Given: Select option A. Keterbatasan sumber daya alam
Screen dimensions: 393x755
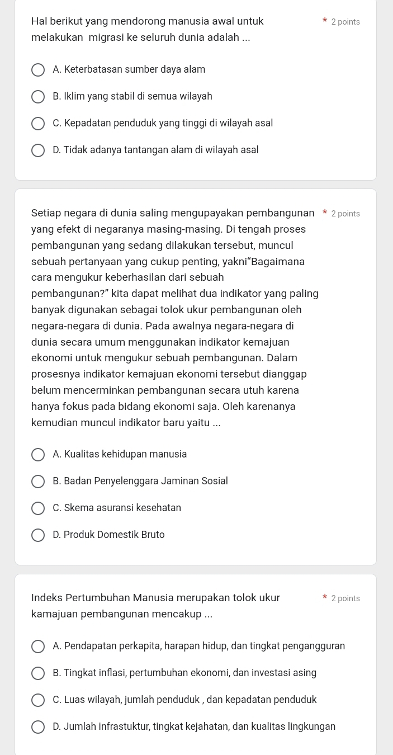Looking at the screenshot, I should [x=38, y=70].
